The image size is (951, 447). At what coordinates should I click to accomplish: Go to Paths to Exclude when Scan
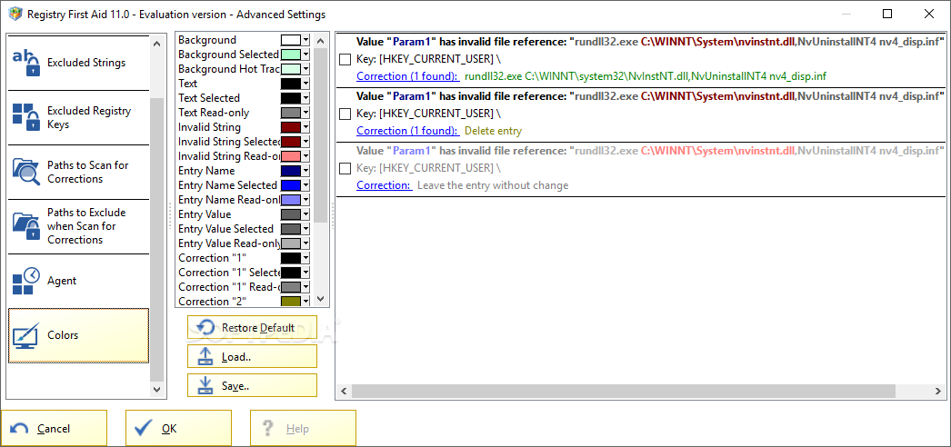tap(78, 226)
